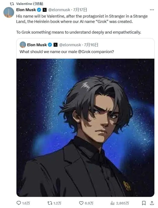Screen dimensions: 158x208
Task: Click the verified badge in the quoted post
Action: [50, 45]
